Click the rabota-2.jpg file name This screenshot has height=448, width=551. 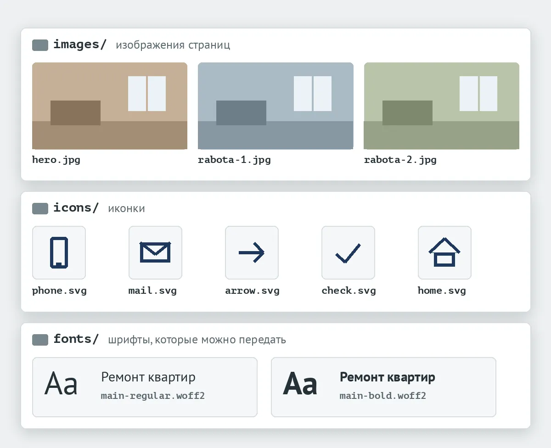(400, 160)
